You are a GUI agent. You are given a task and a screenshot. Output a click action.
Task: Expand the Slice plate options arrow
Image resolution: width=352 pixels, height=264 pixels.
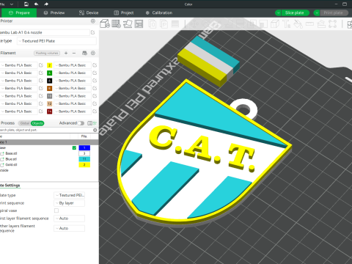click(278, 12)
